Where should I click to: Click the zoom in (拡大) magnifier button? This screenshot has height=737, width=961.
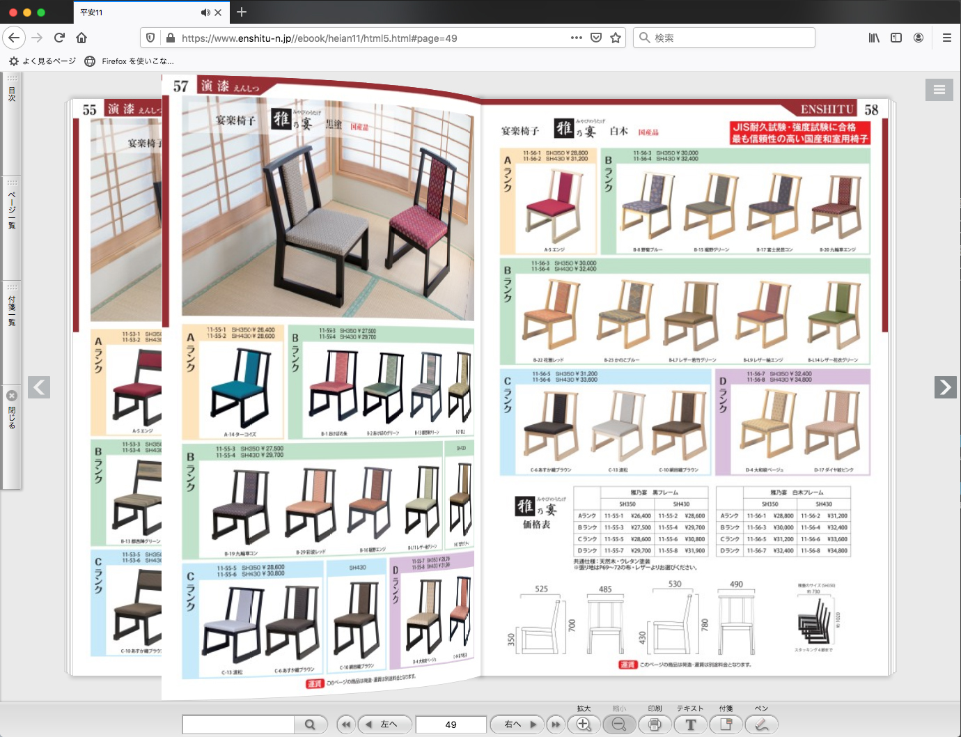584,724
